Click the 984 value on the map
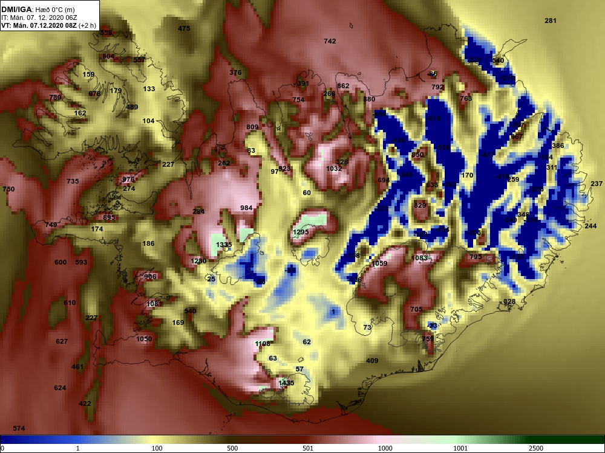605x453 pixels. coord(246,208)
